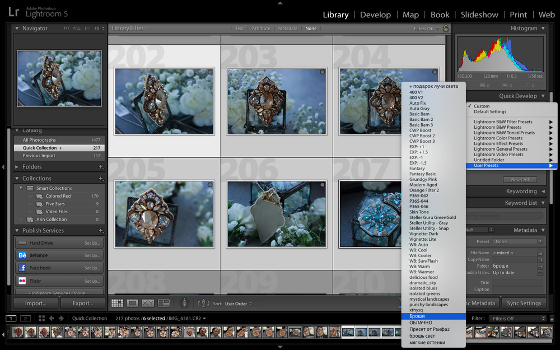
Task: Collapse the Navigator panel
Action: tap(16, 28)
